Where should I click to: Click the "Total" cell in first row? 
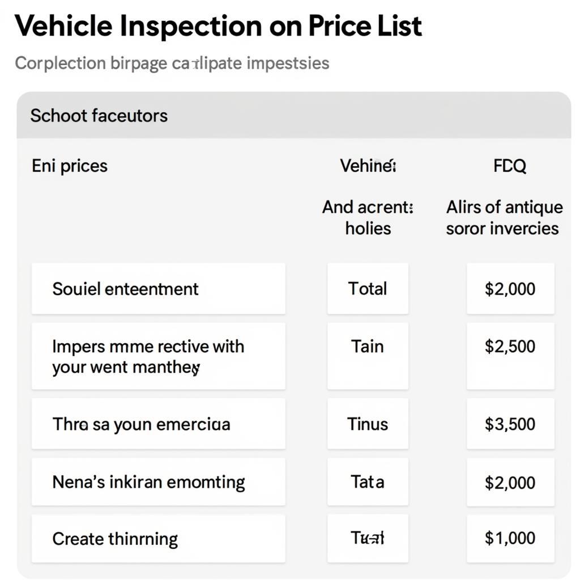[x=368, y=289]
